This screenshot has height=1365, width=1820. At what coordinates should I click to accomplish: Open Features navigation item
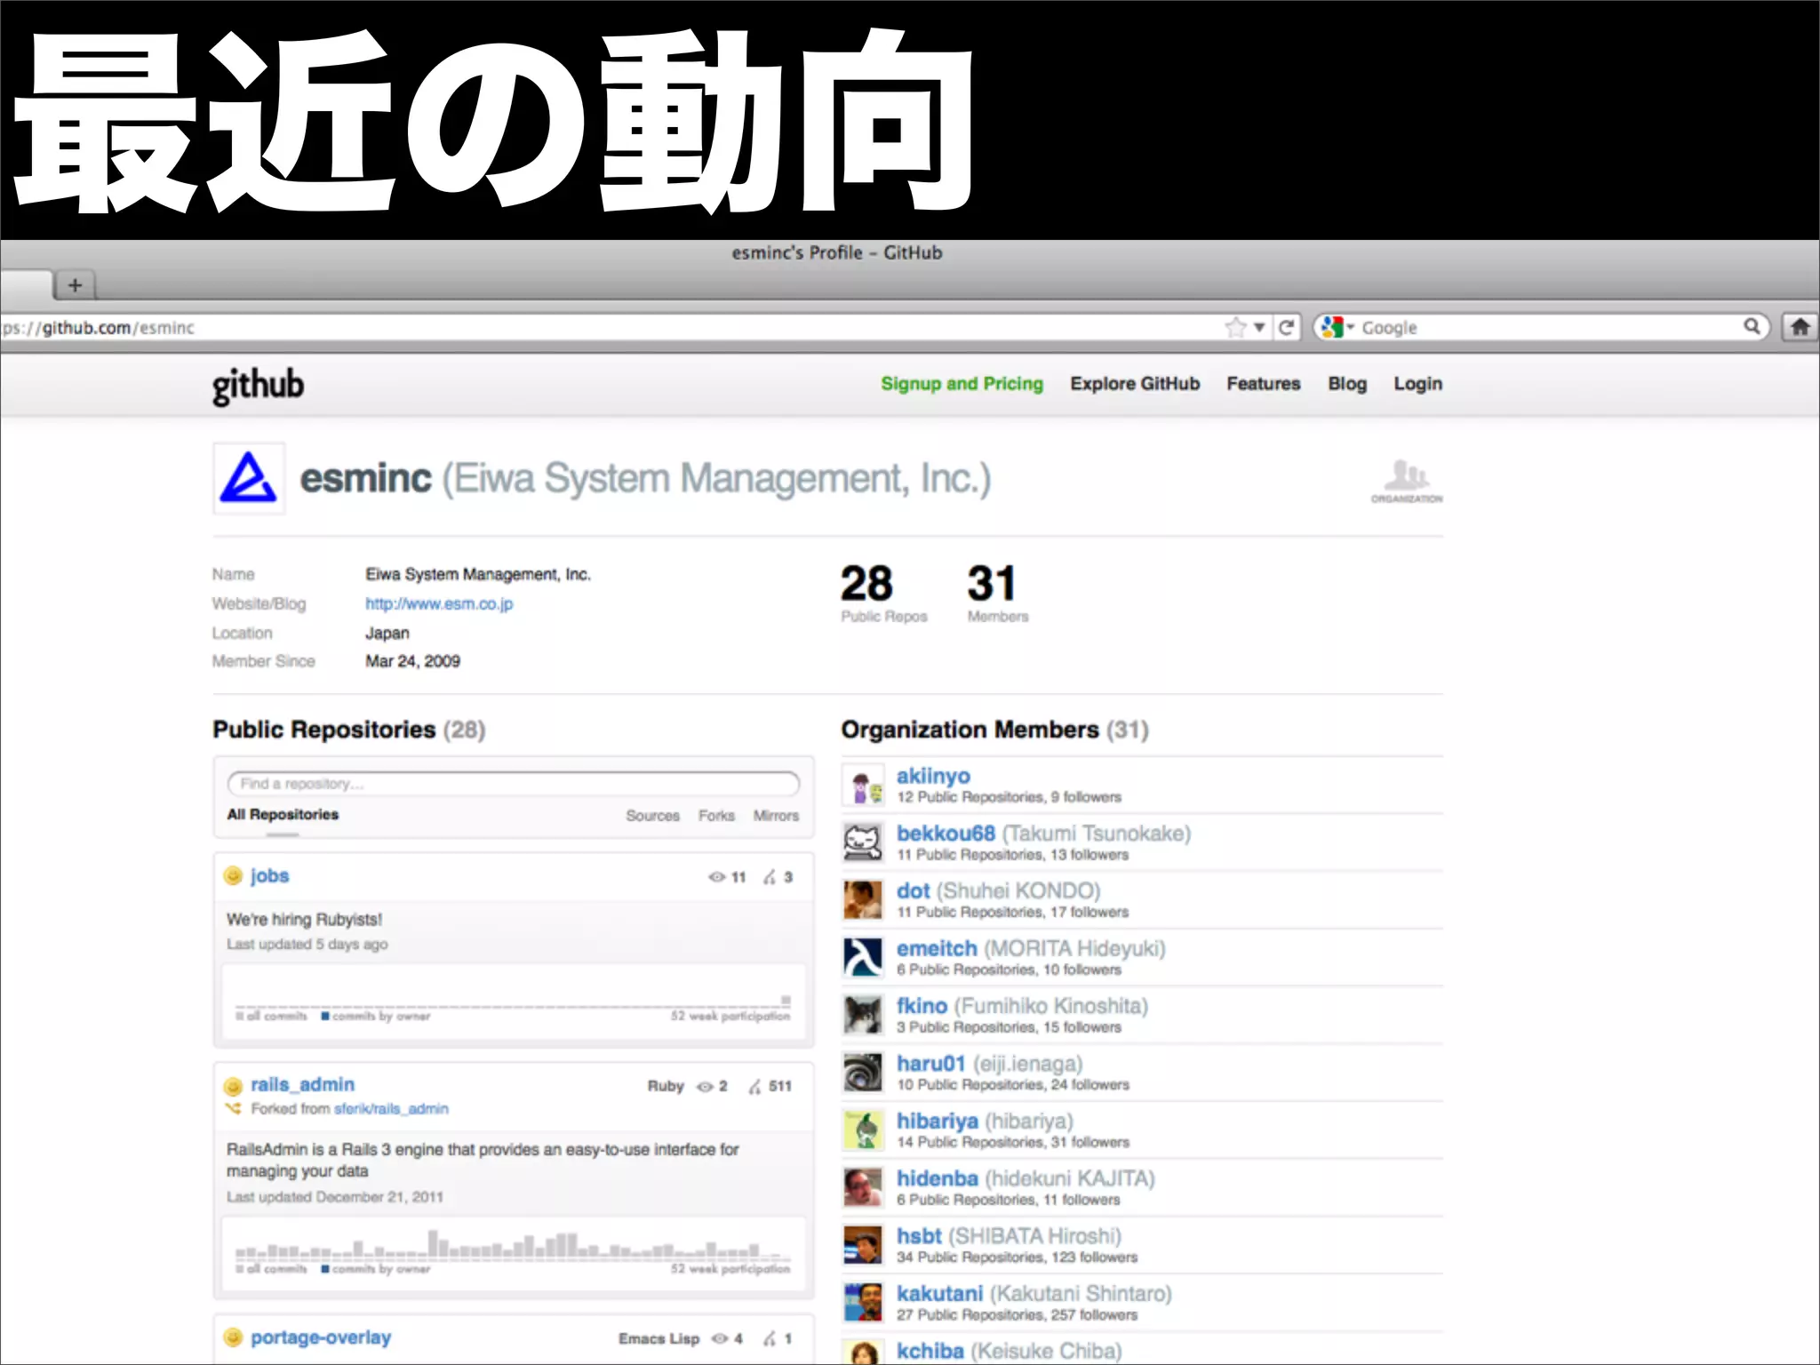tap(1263, 384)
